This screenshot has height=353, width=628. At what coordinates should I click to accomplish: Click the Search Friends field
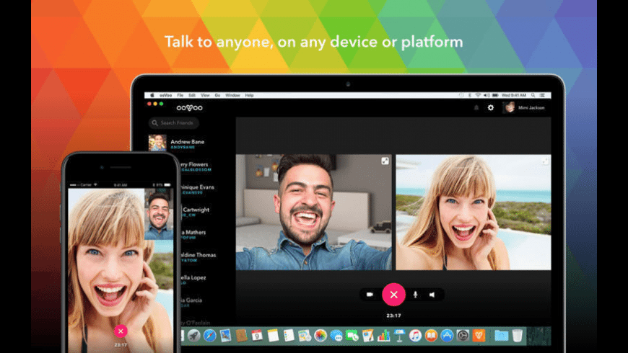click(174, 122)
